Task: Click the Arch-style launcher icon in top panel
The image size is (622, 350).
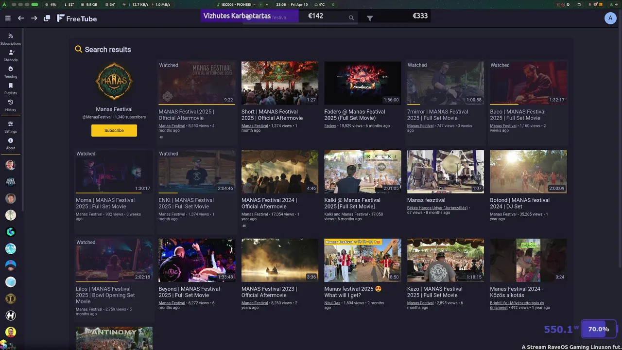Action: [4, 4]
